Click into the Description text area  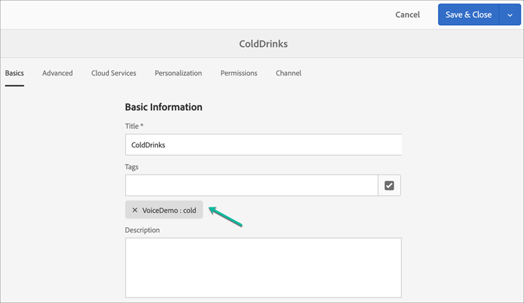tap(263, 267)
